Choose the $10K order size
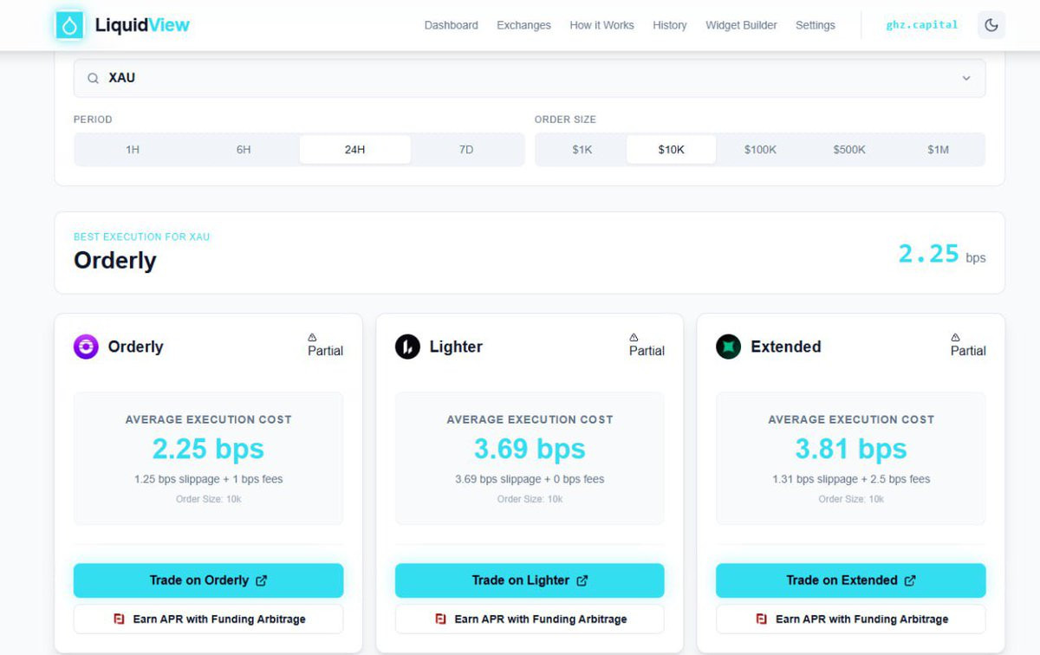 (672, 150)
